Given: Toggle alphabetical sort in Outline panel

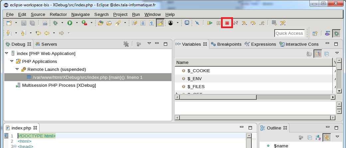Looking at the screenshot, I should tap(318, 137).
